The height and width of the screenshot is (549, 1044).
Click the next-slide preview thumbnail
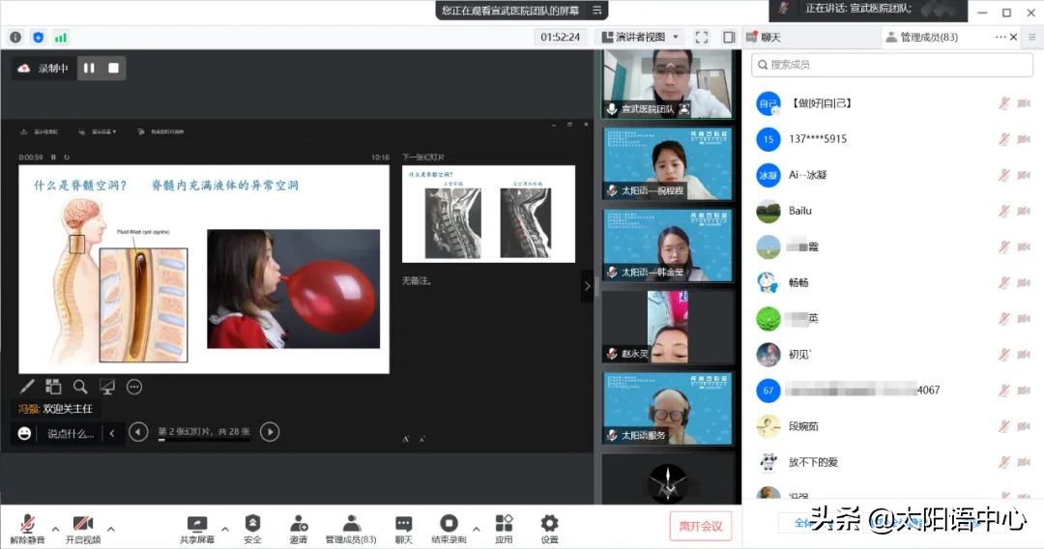click(x=488, y=214)
